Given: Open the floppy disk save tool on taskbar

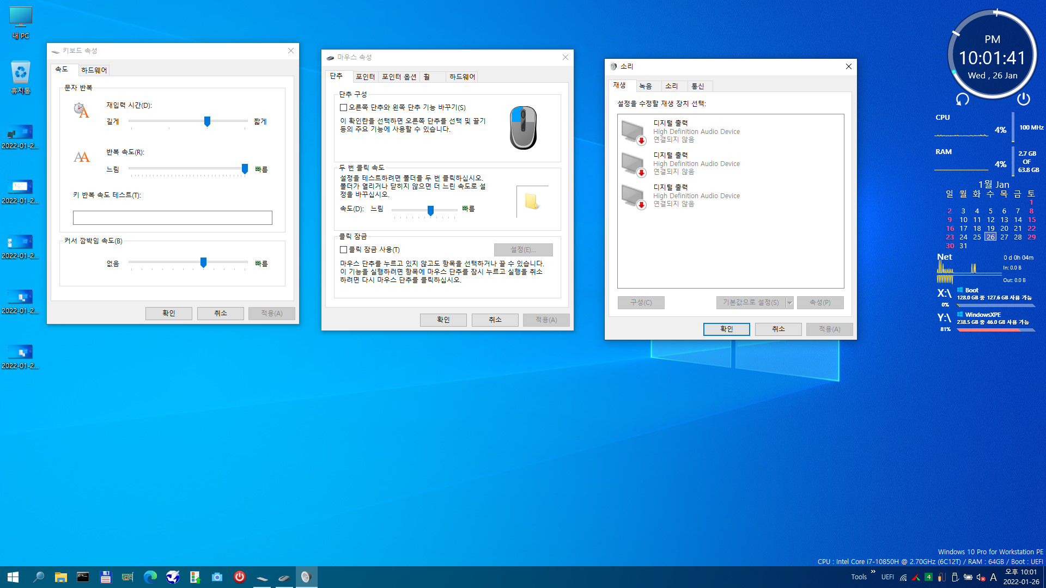Looking at the screenshot, I should (106, 577).
